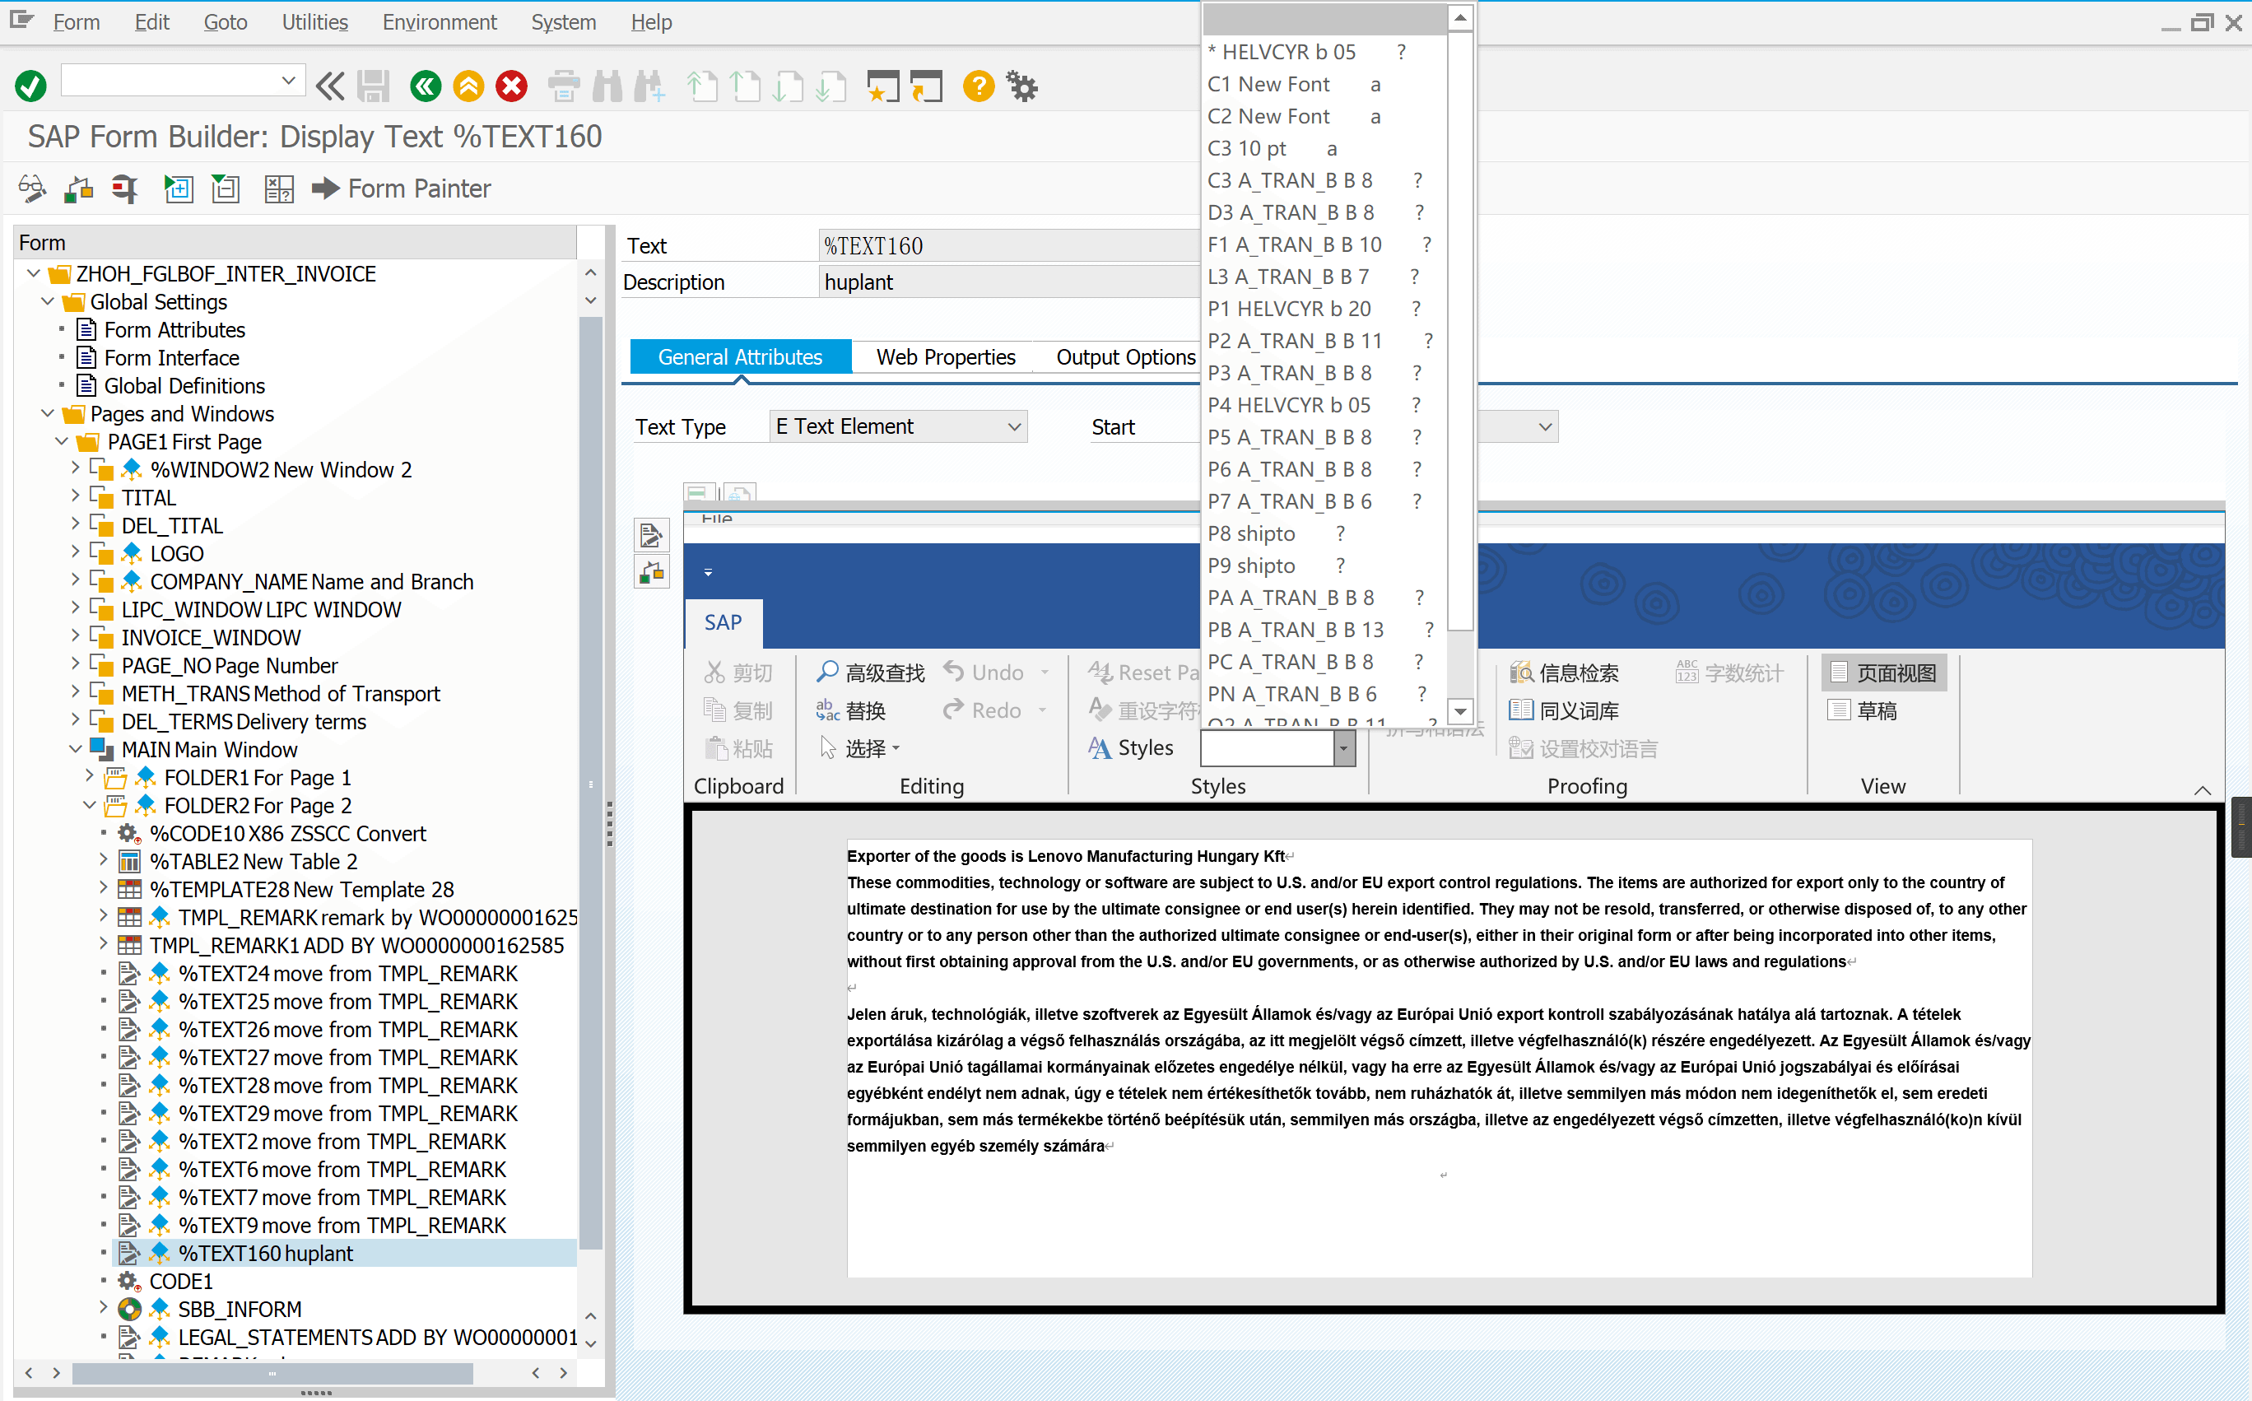The width and height of the screenshot is (2252, 1401).
Task: Click the yellow Help question mark icon
Action: pyautogui.click(x=978, y=86)
